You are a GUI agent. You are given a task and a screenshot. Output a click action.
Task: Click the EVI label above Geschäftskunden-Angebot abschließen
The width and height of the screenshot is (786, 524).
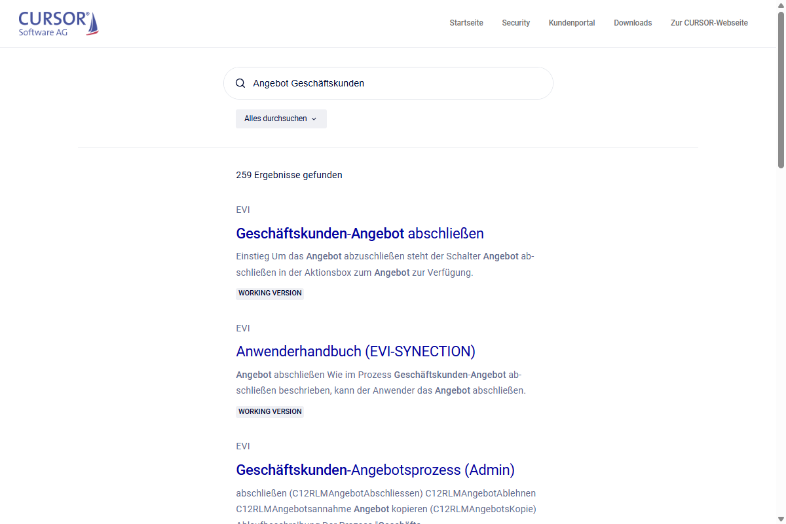(x=242, y=210)
